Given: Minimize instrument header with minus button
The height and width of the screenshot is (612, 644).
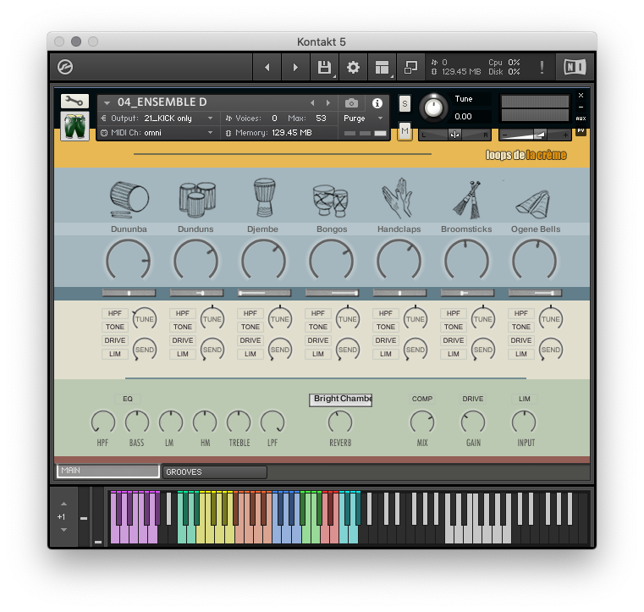Looking at the screenshot, I should point(581,107).
